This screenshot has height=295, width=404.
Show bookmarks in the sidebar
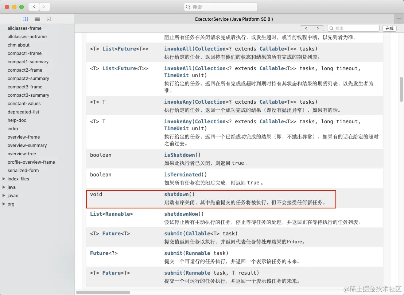coord(49,19)
